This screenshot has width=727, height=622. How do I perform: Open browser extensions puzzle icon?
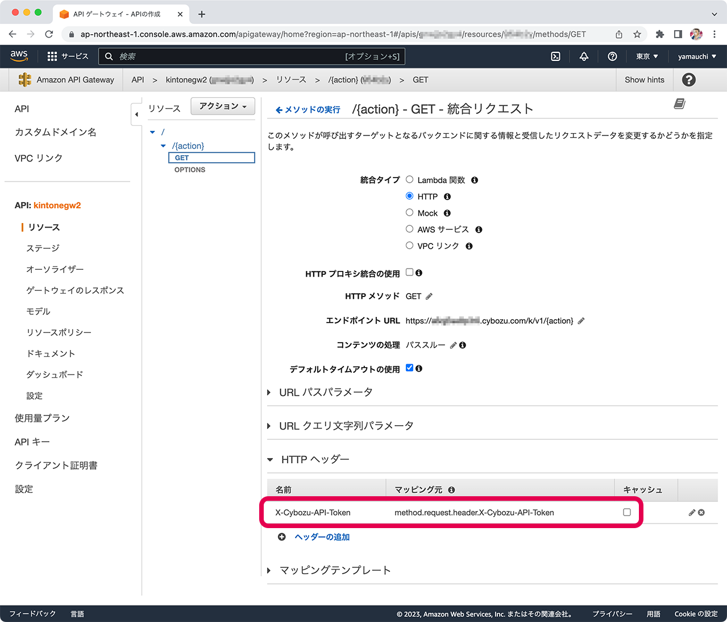click(x=659, y=34)
